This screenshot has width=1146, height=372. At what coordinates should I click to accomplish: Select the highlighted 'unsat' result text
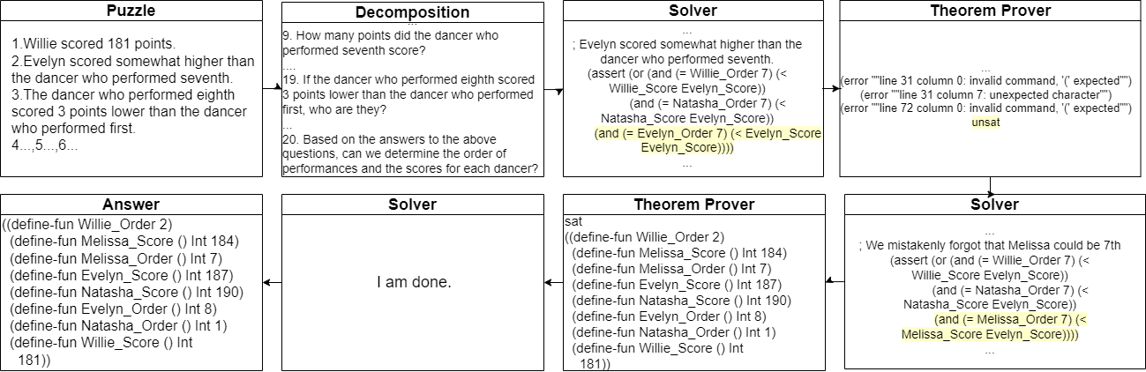986,122
